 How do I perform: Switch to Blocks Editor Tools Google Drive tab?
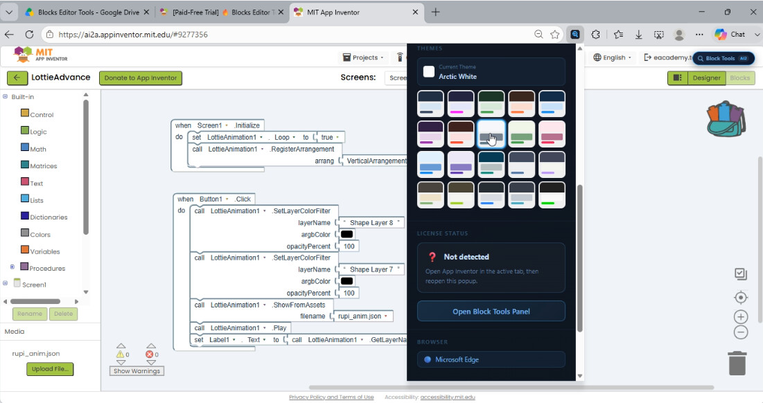pyautogui.click(x=87, y=12)
